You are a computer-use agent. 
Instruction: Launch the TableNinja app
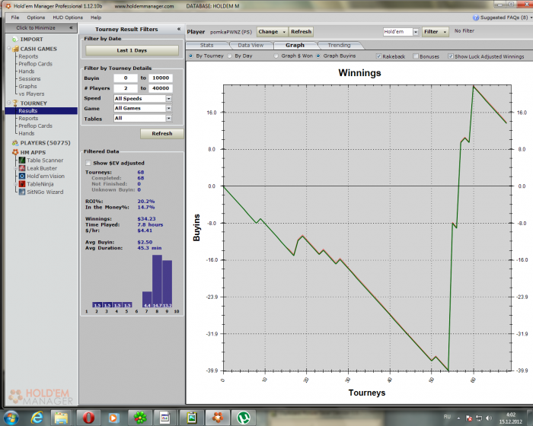[43, 184]
